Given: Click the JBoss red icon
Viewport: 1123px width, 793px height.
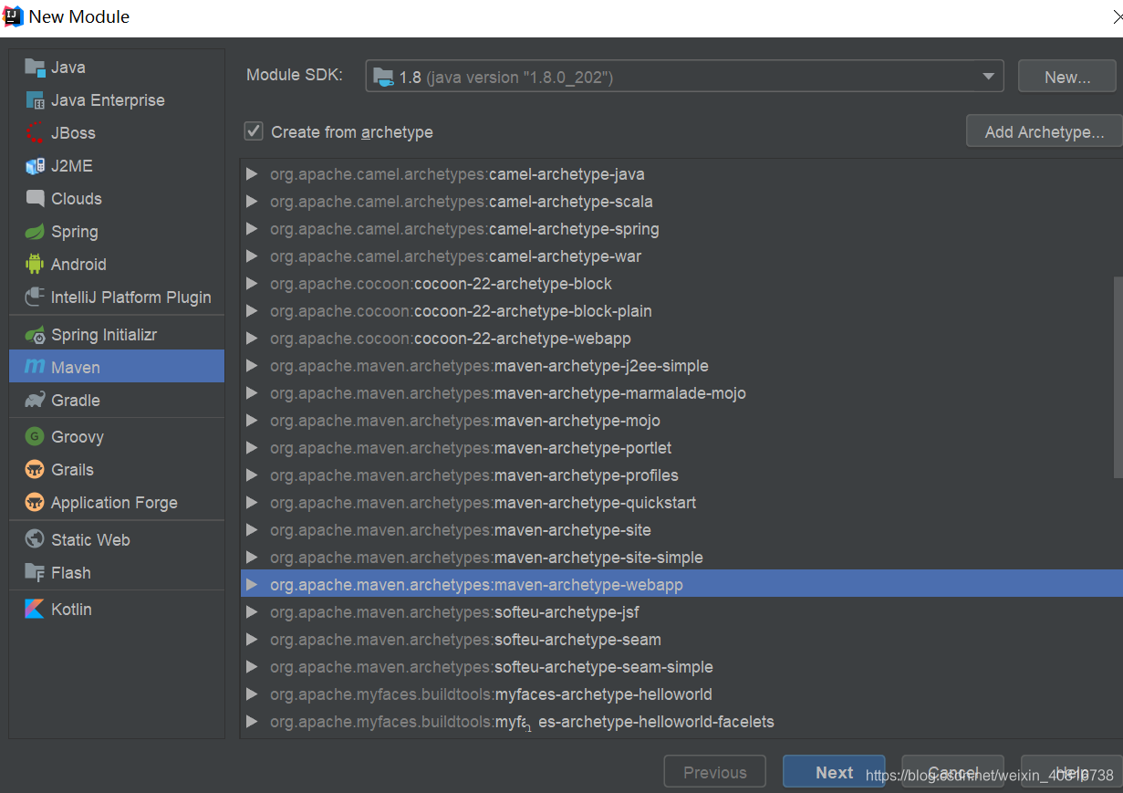Looking at the screenshot, I should pyautogui.click(x=35, y=133).
